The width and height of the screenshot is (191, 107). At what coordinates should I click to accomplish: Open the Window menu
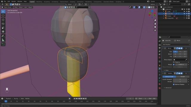tap(20, 1)
